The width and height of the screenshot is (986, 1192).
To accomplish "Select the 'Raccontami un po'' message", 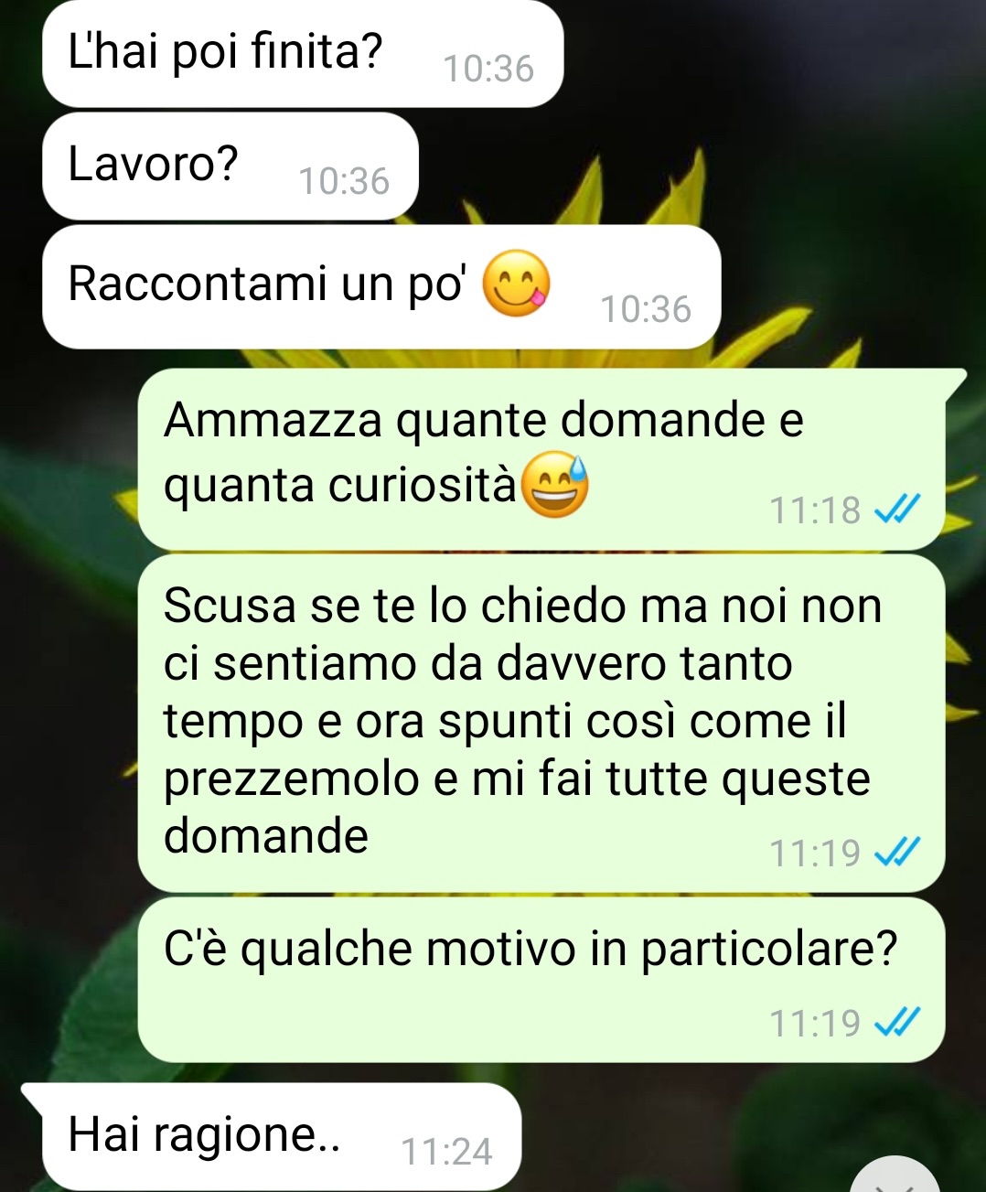I will click(x=381, y=287).
